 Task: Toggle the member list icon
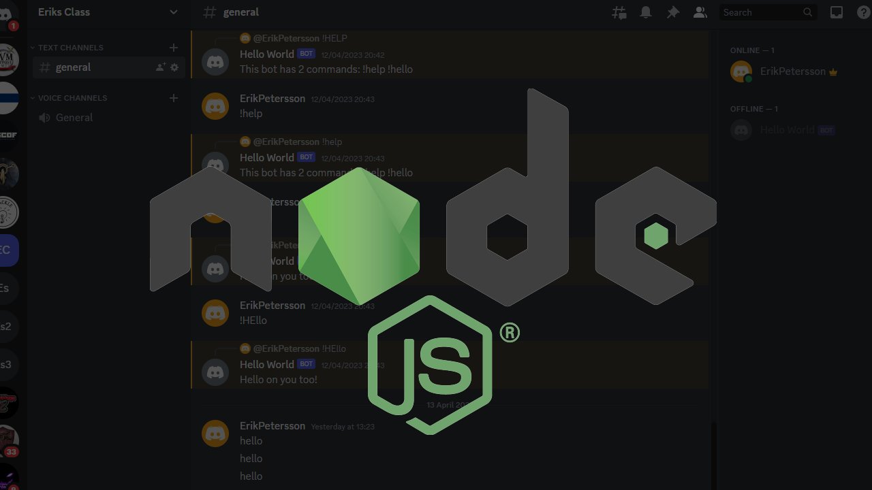pyautogui.click(x=700, y=12)
